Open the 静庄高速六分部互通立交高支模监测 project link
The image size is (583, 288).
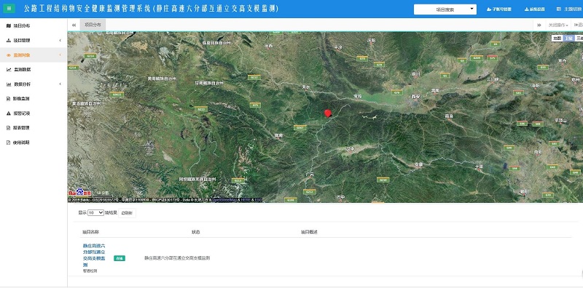tap(94, 255)
